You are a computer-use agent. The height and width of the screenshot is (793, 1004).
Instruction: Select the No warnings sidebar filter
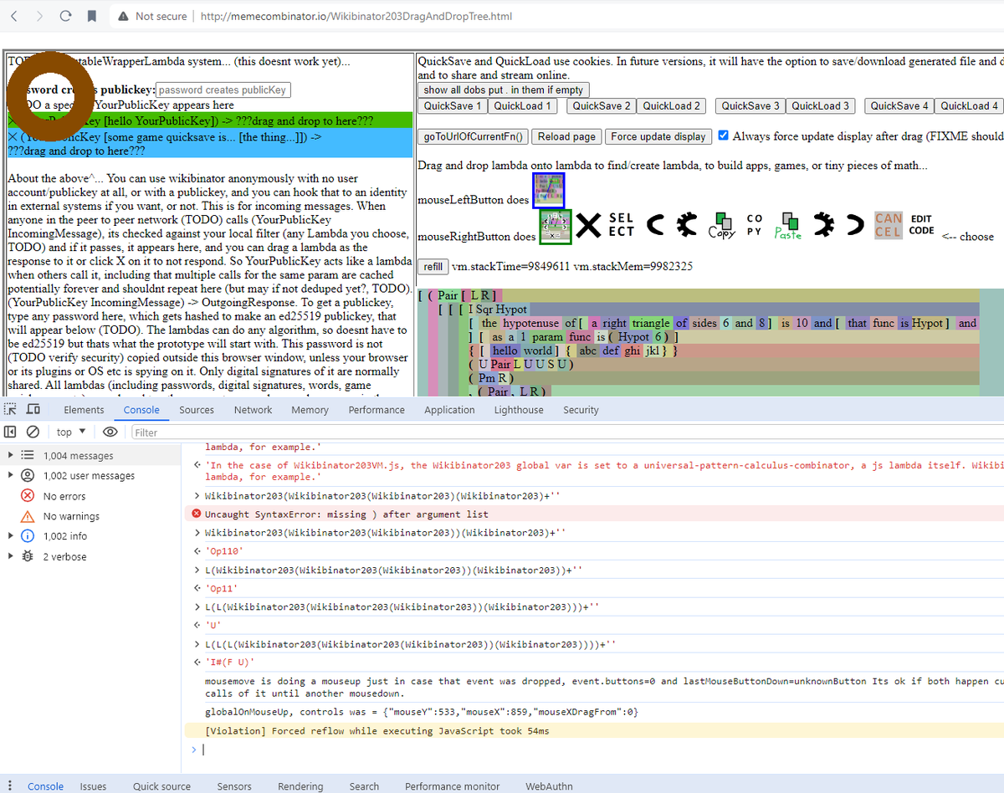[71, 516]
